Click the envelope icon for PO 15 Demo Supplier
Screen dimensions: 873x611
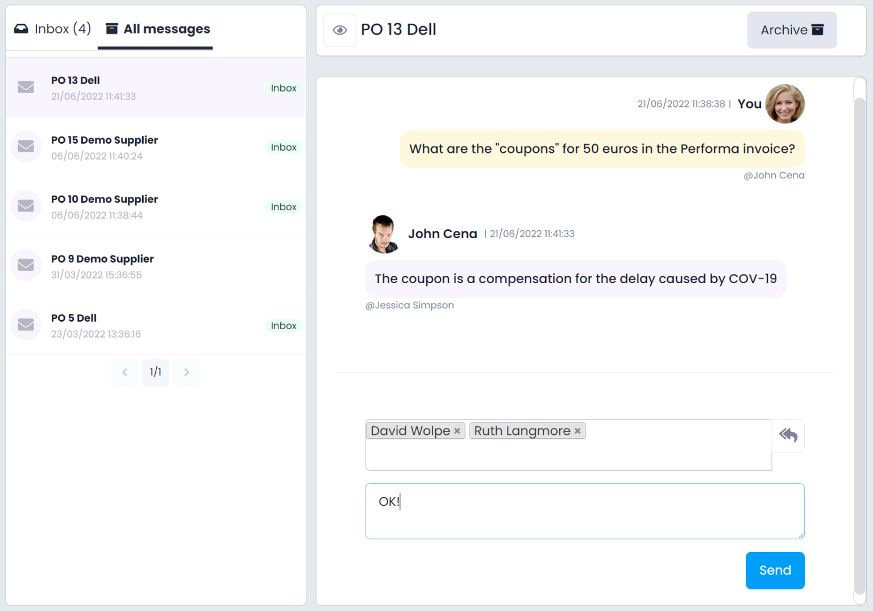[26, 146]
